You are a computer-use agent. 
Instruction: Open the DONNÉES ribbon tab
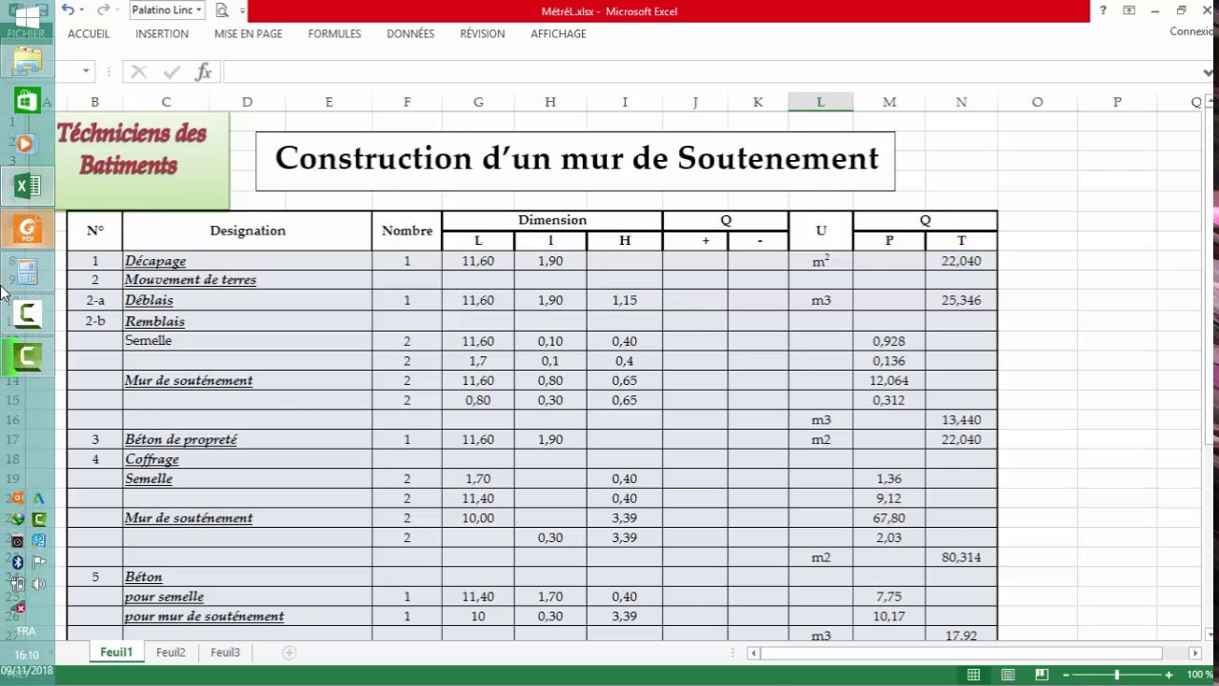point(410,33)
